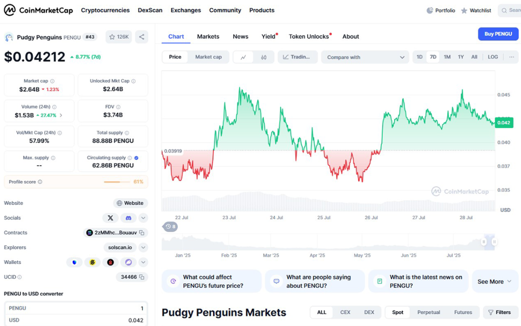Image resolution: width=521 pixels, height=326 pixels.
Task: Select candlestick chart style
Action: click(x=264, y=57)
